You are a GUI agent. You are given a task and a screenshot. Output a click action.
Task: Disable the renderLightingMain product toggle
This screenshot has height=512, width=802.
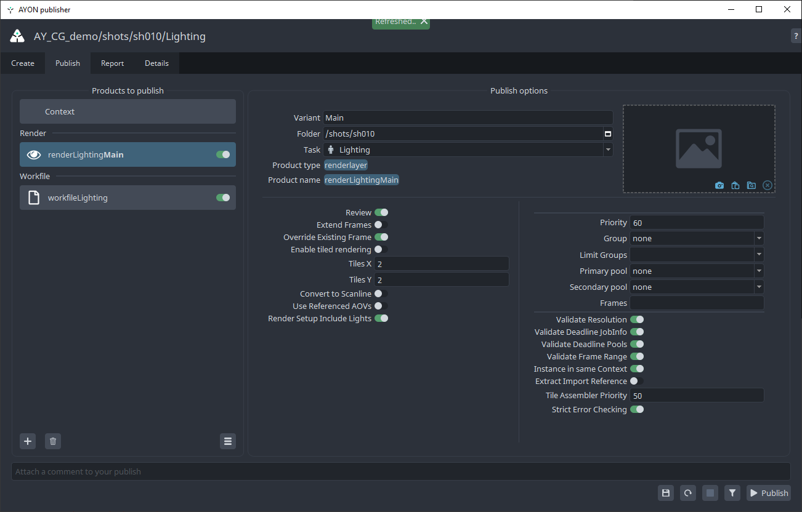coord(223,154)
